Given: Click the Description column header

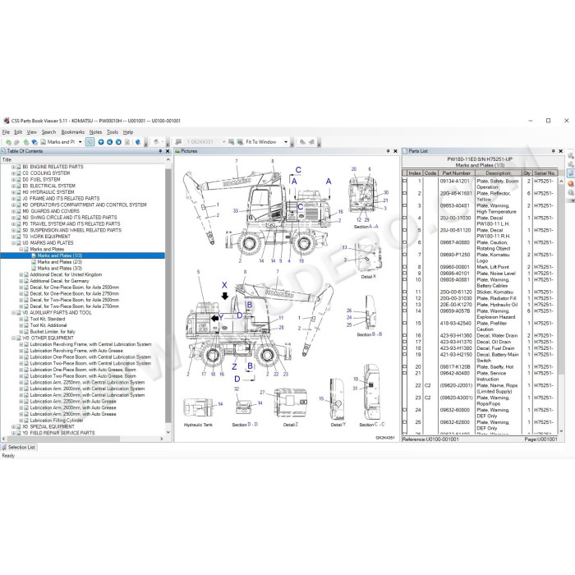Looking at the screenshot, I should pos(498,173).
